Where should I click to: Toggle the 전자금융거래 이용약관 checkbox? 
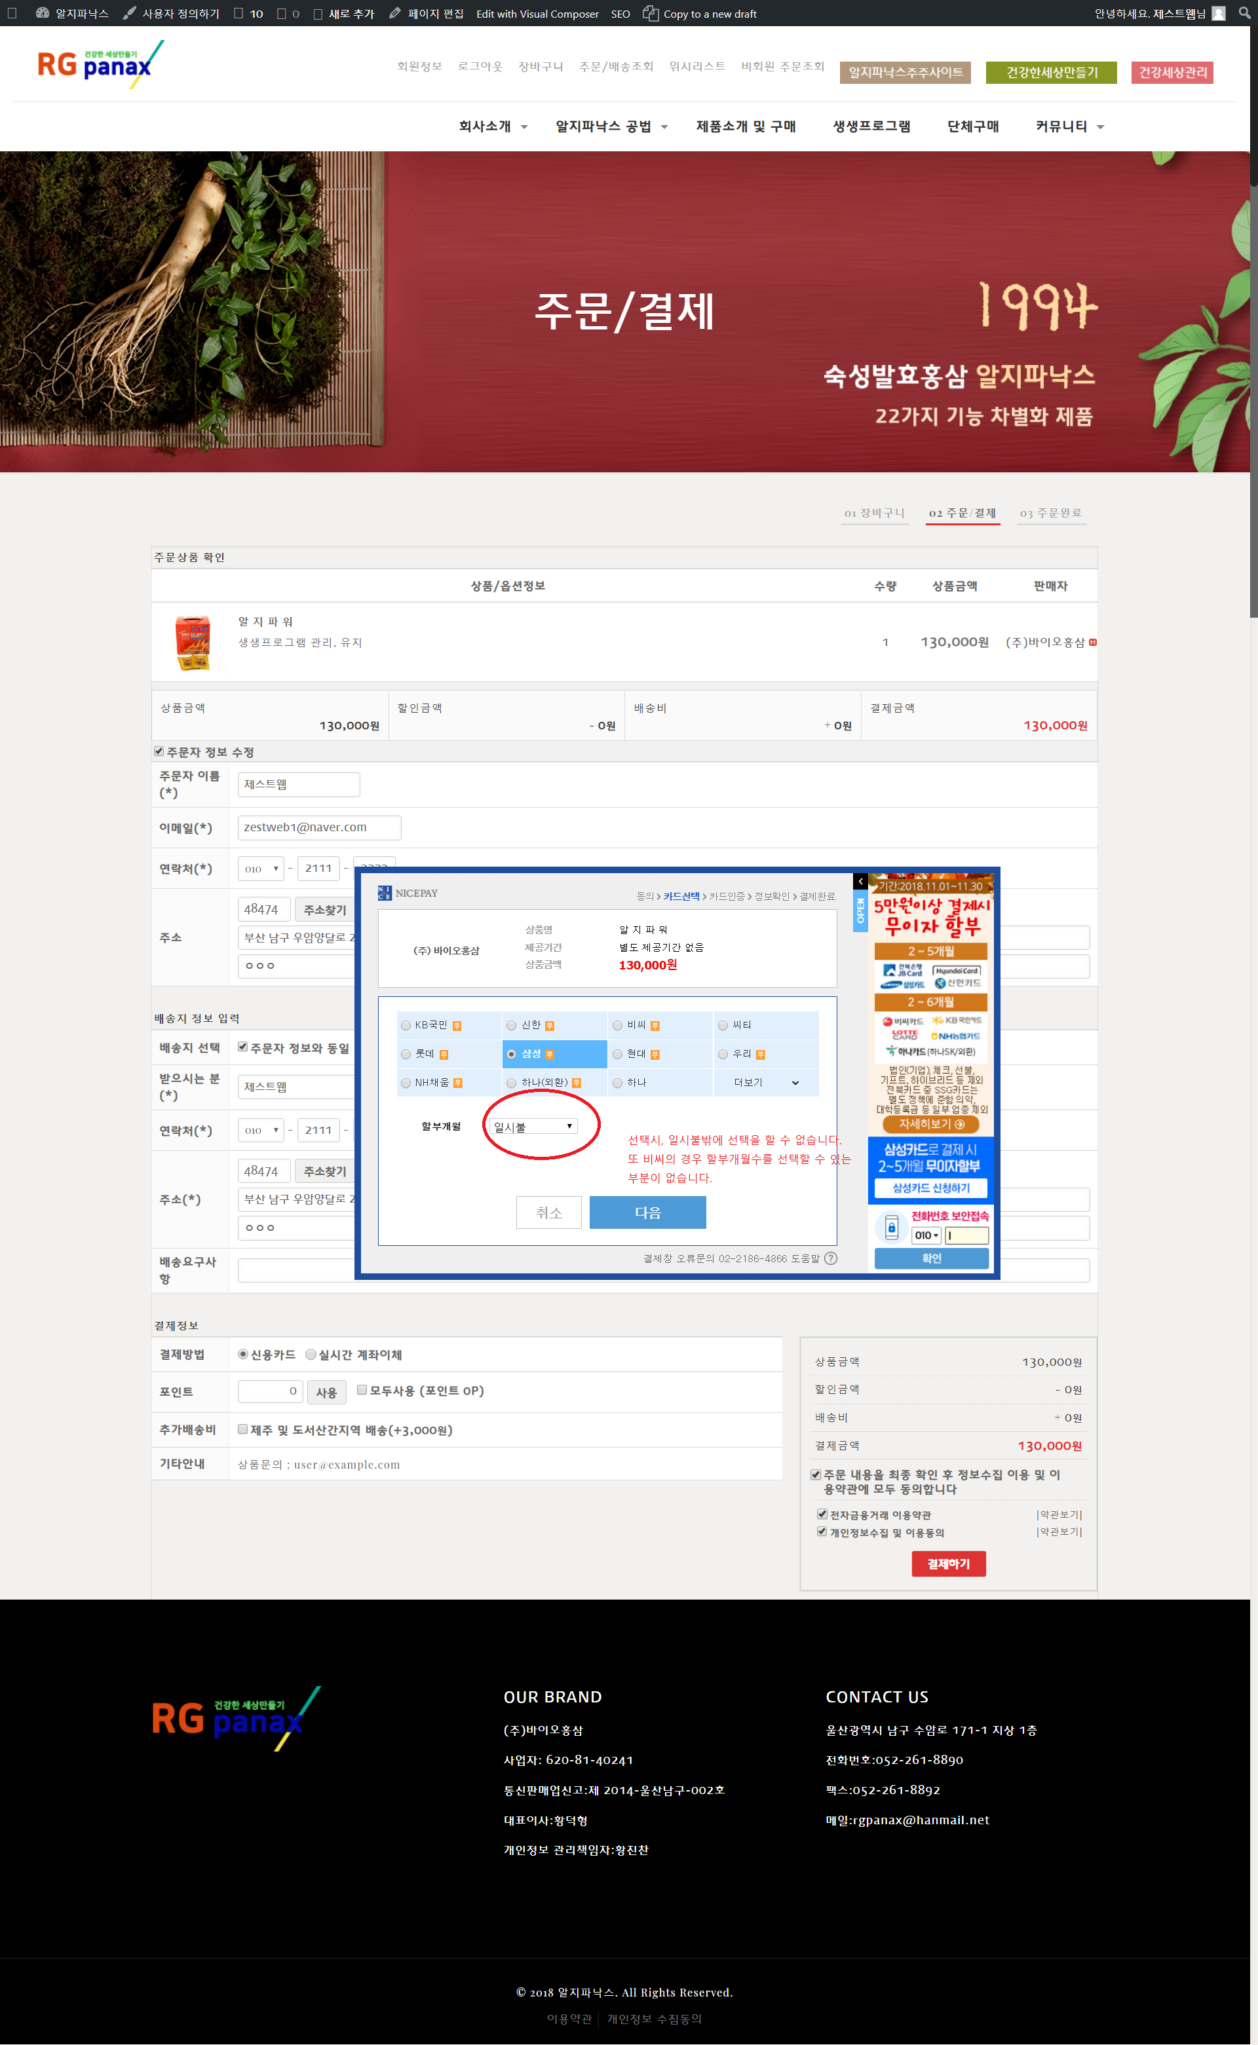click(x=822, y=1514)
